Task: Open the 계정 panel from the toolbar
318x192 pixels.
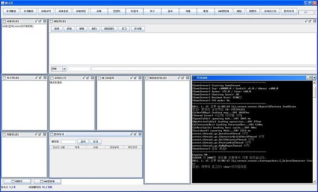Action: [205, 11]
